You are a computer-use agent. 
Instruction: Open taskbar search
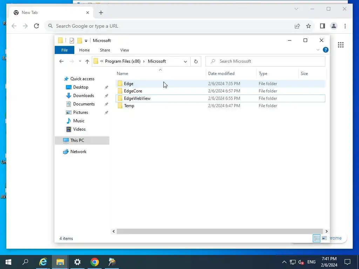(x=25, y=262)
